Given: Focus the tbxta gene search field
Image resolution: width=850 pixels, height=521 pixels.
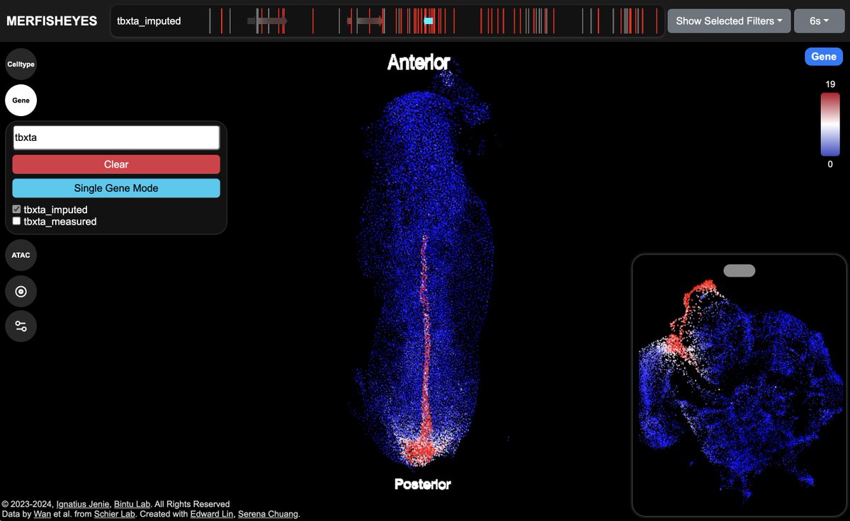Looking at the screenshot, I should tap(116, 138).
